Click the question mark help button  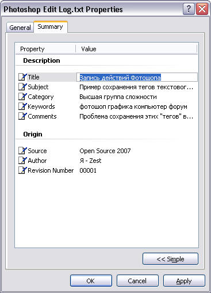click(x=189, y=9)
